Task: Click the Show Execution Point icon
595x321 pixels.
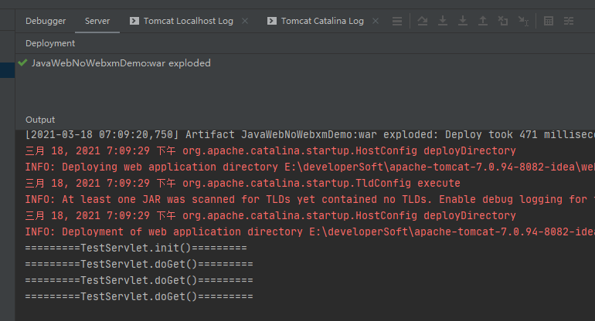Action: pyautogui.click(x=396, y=21)
